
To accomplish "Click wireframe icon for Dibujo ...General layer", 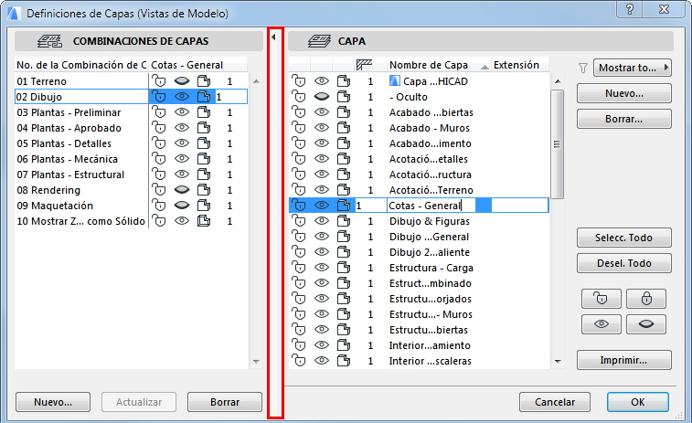I will pos(344,237).
